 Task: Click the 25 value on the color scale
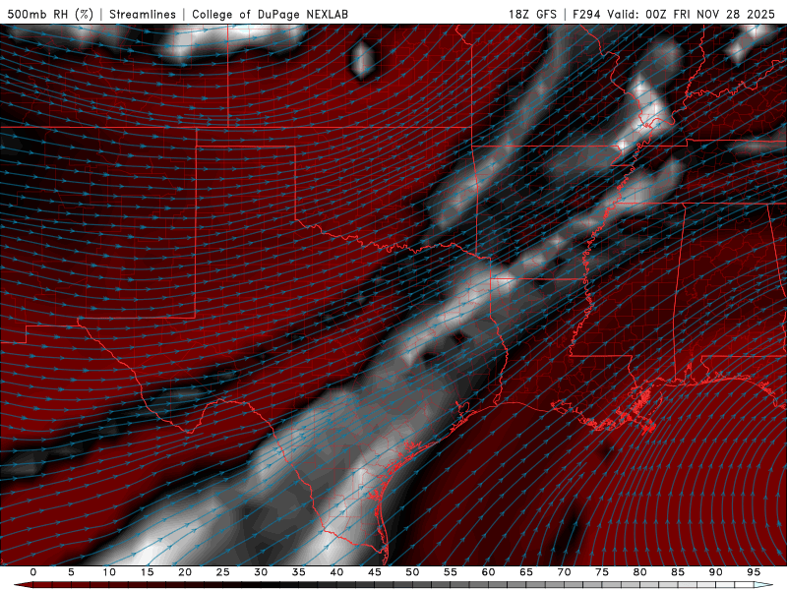[x=223, y=572]
